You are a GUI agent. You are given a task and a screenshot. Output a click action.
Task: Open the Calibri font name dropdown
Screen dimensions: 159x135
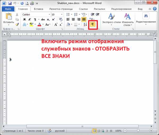pyautogui.click(x=49, y=15)
